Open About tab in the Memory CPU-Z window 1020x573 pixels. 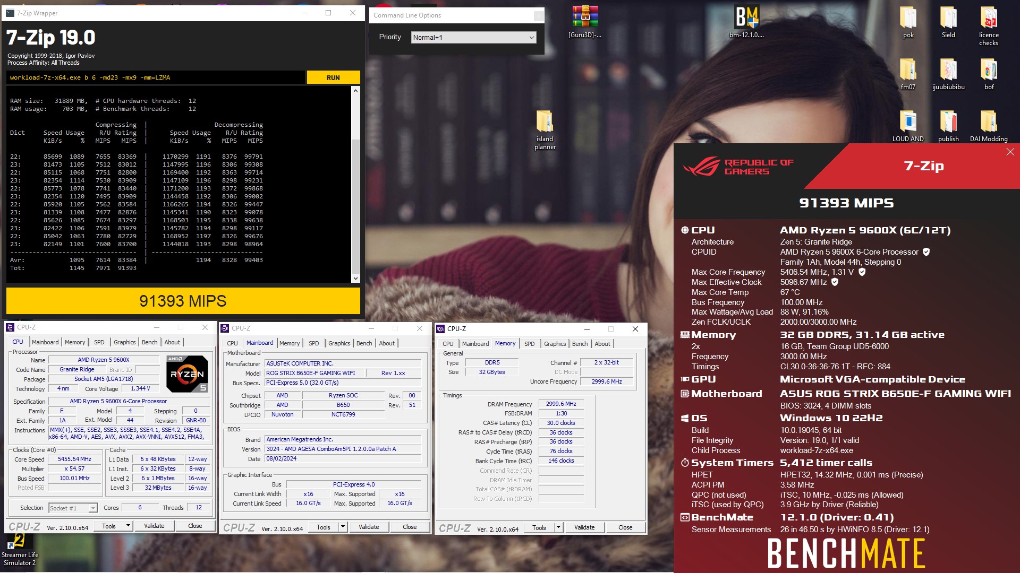pyautogui.click(x=602, y=344)
